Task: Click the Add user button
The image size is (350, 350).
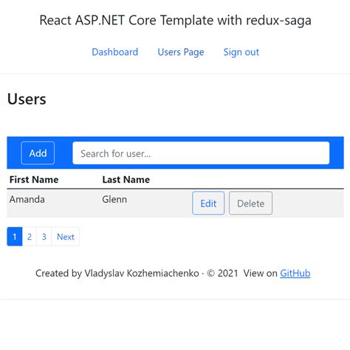Action: coord(38,153)
